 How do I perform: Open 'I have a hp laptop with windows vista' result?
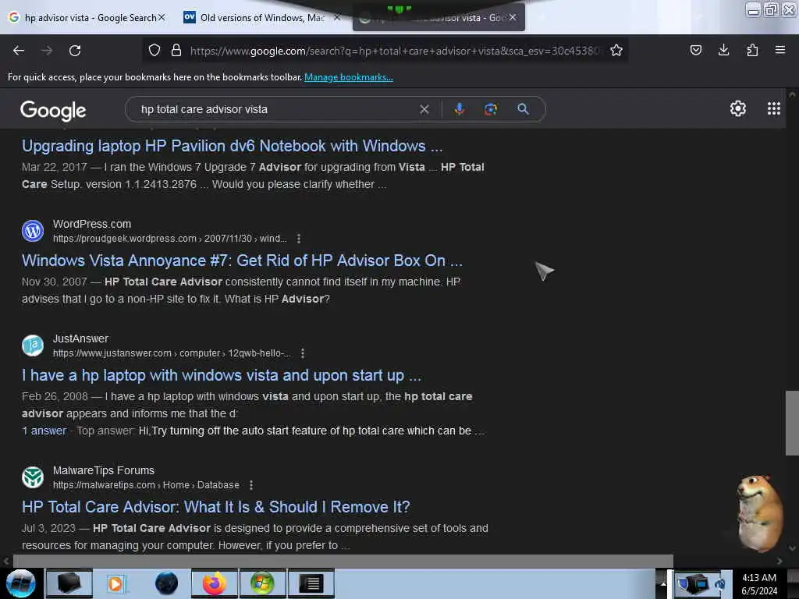pyautogui.click(x=222, y=375)
